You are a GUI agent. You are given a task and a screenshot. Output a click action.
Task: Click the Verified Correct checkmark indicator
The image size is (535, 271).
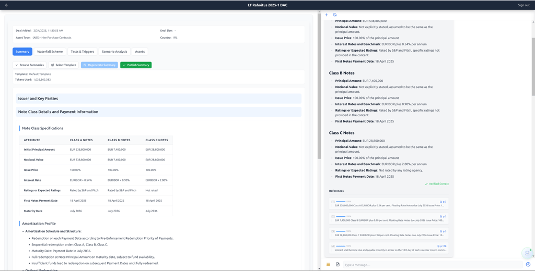(x=437, y=184)
